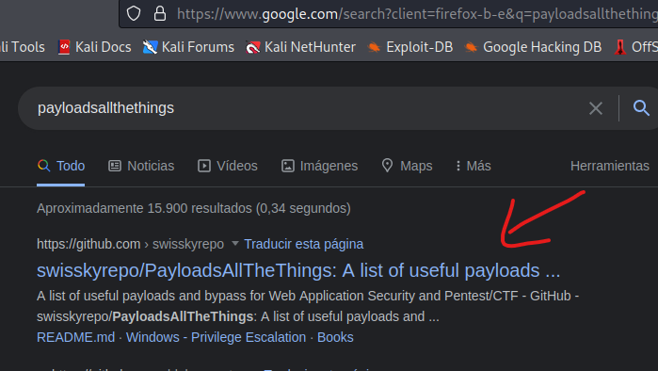Click the shield tracking protection icon
Screen dimensions: 658x371
[134, 13]
